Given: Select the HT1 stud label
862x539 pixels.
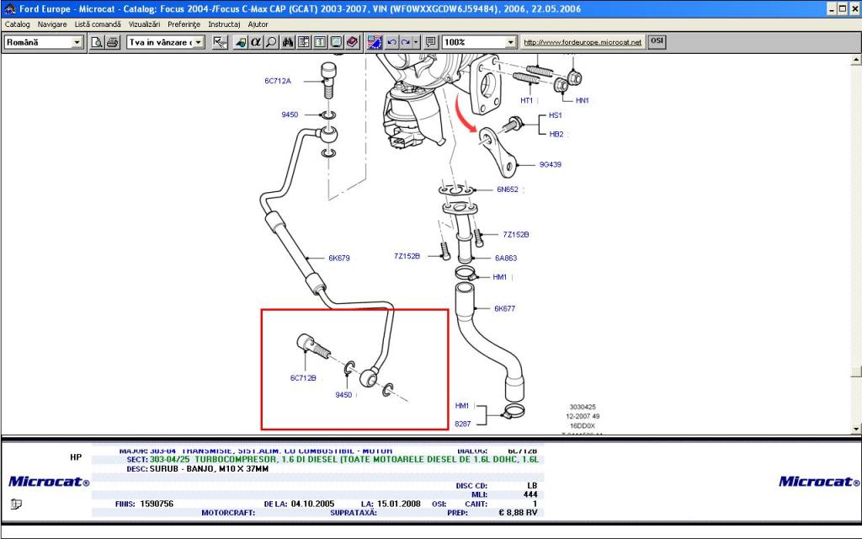Looking at the screenshot, I should click(x=527, y=101).
